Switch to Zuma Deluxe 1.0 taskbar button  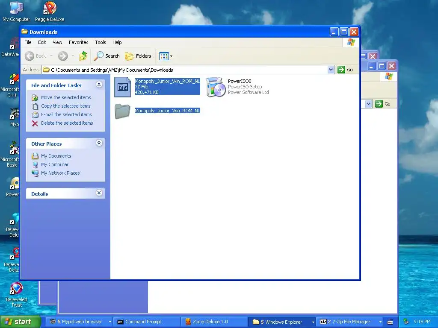[214, 322]
